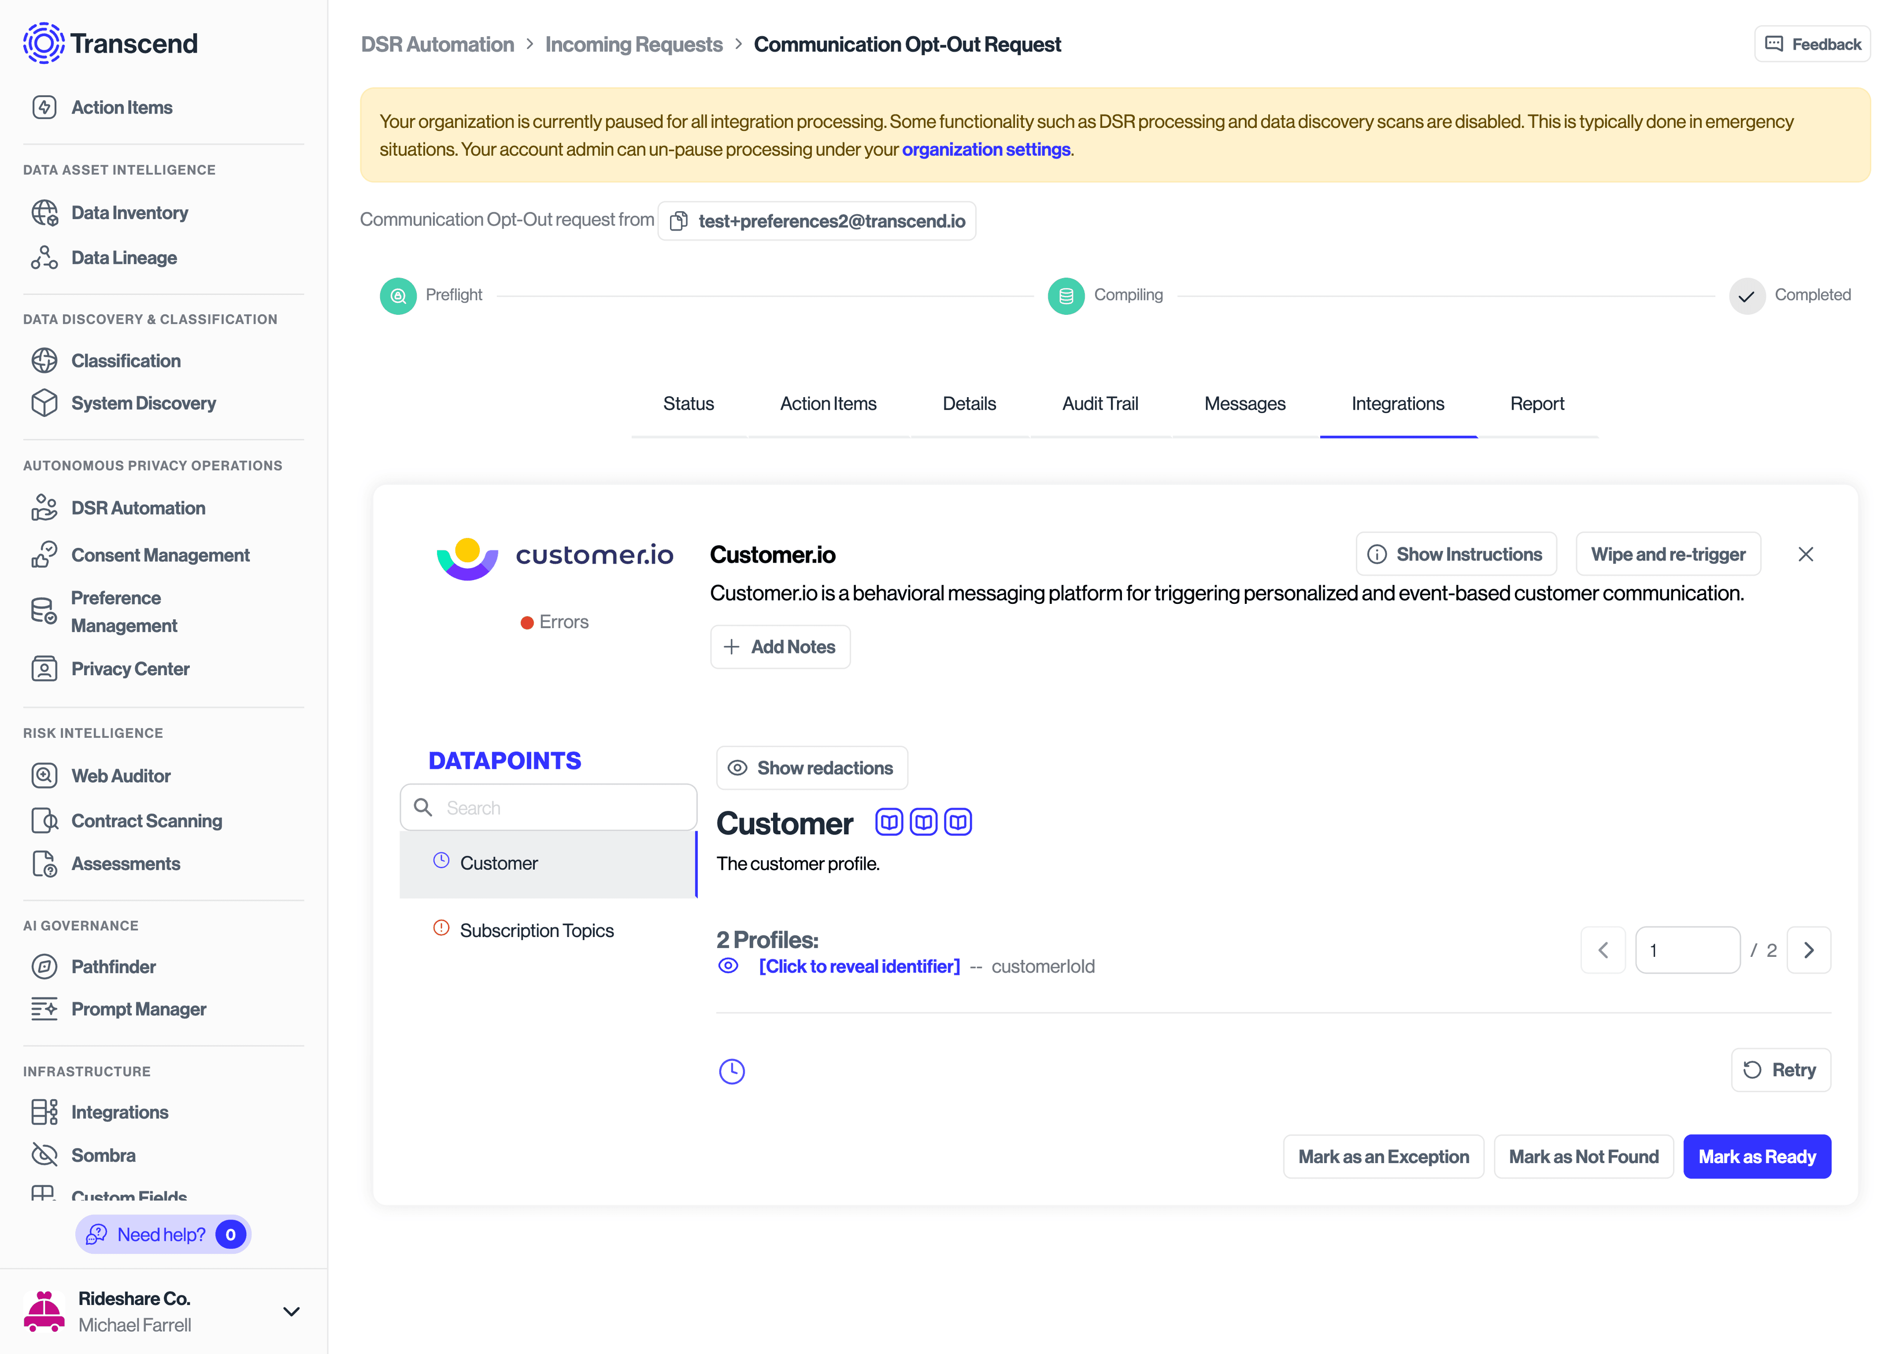
Task: Switch to the Messages tab
Action: pos(1245,404)
